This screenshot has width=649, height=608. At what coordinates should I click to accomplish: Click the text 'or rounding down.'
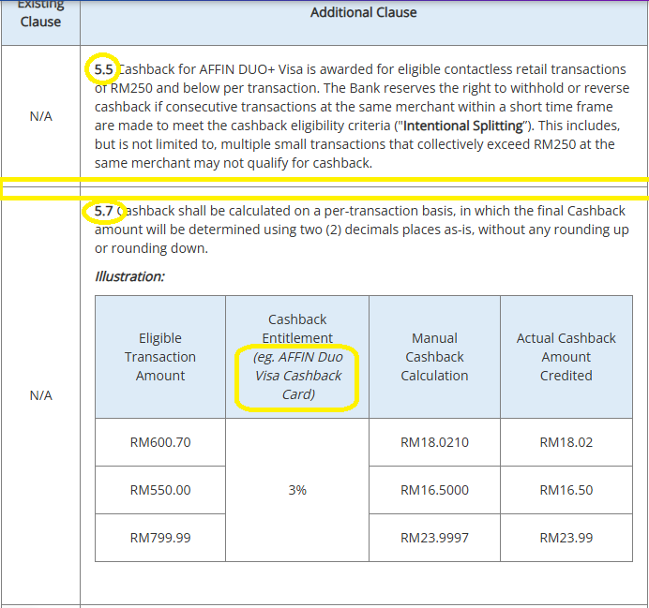click(x=151, y=248)
